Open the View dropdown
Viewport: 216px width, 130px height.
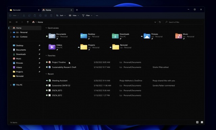coord(74,16)
